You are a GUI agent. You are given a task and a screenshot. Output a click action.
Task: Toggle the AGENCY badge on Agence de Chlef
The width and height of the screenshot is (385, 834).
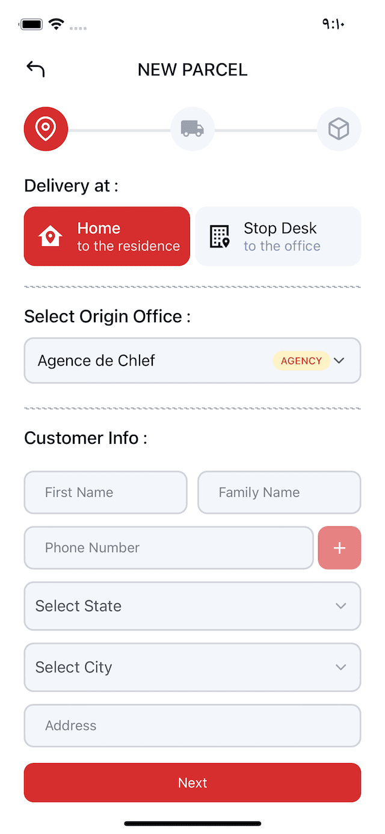point(301,360)
